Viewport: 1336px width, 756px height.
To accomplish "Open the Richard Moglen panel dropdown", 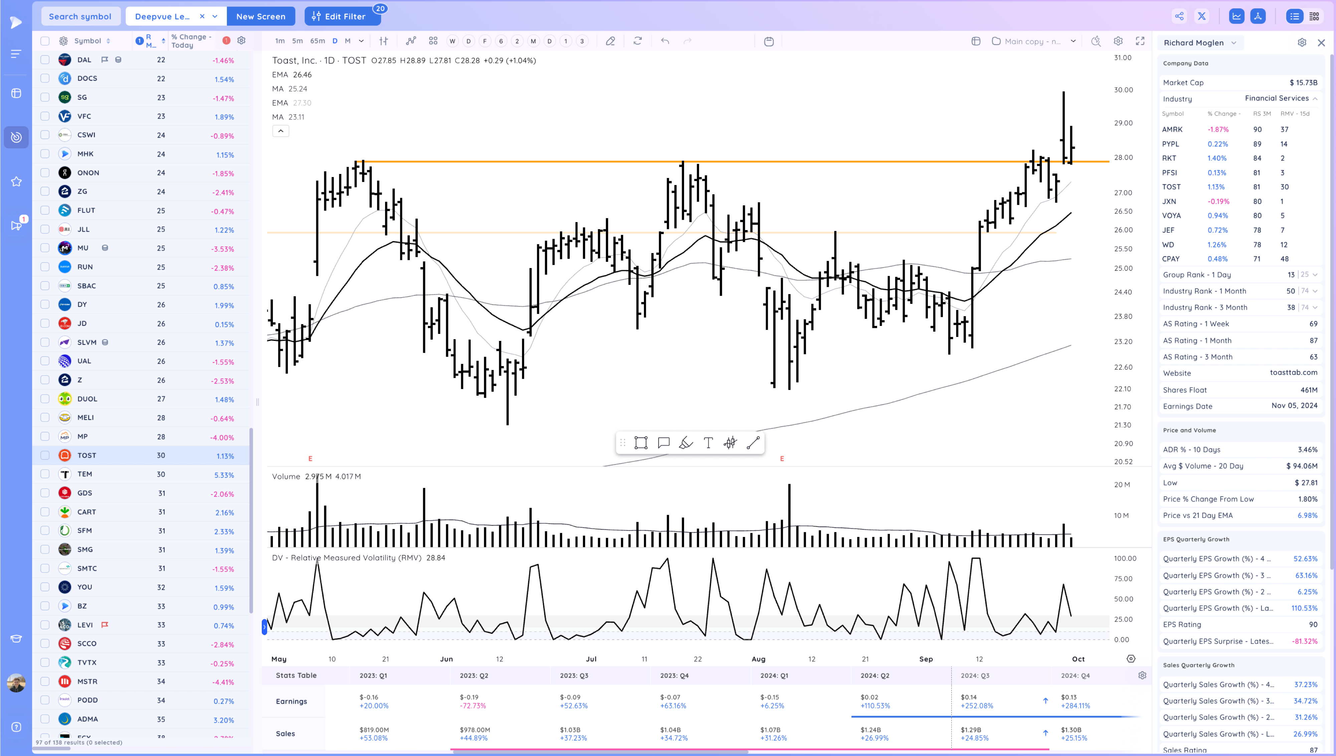I will coord(1234,43).
